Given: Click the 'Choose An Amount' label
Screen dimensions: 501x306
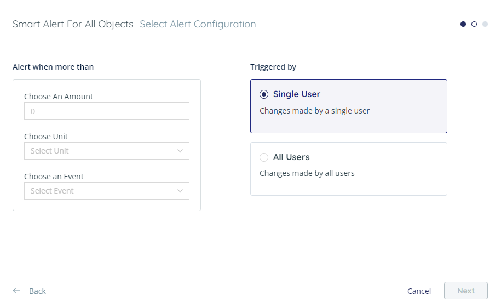Looking at the screenshot, I should [x=59, y=97].
